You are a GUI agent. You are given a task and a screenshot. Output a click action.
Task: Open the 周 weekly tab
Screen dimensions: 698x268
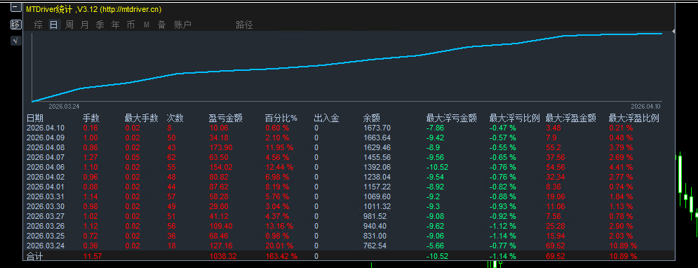[x=69, y=25]
